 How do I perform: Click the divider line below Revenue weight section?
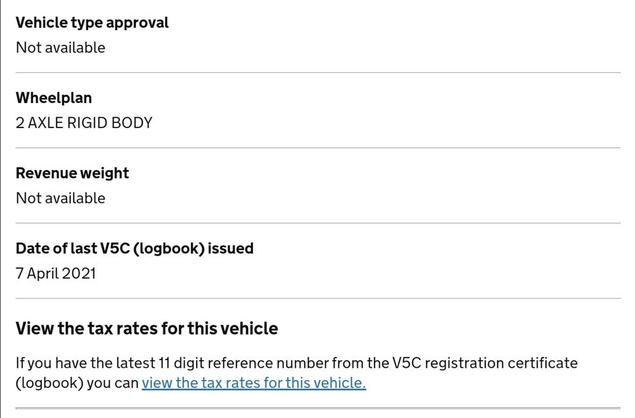318,223
